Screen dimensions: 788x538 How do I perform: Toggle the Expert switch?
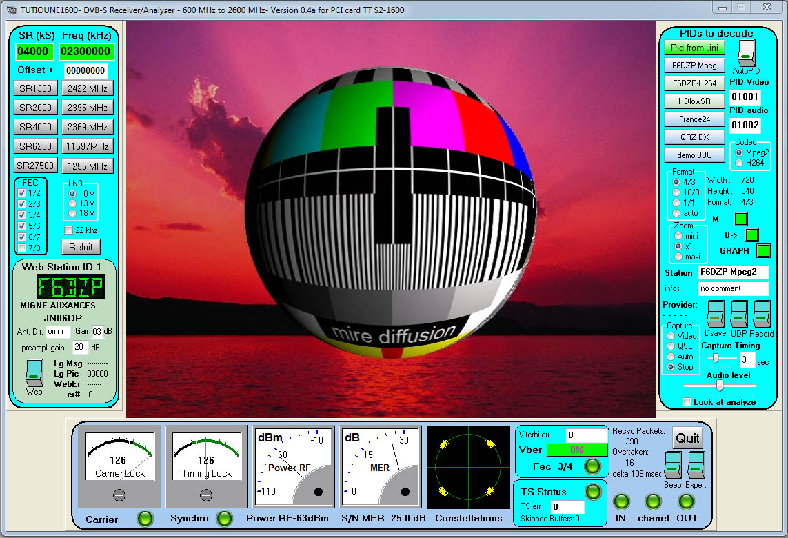pos(696,465)
